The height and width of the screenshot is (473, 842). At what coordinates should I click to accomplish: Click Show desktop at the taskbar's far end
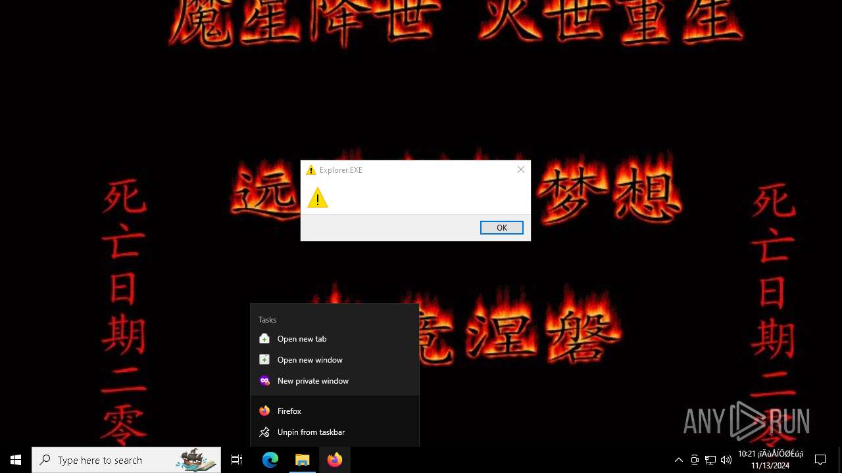(x=839, y=460)
